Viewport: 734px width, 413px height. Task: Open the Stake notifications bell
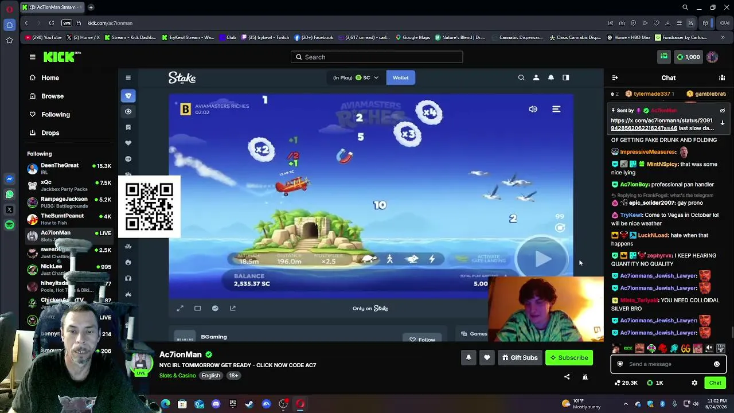point(551,77)
